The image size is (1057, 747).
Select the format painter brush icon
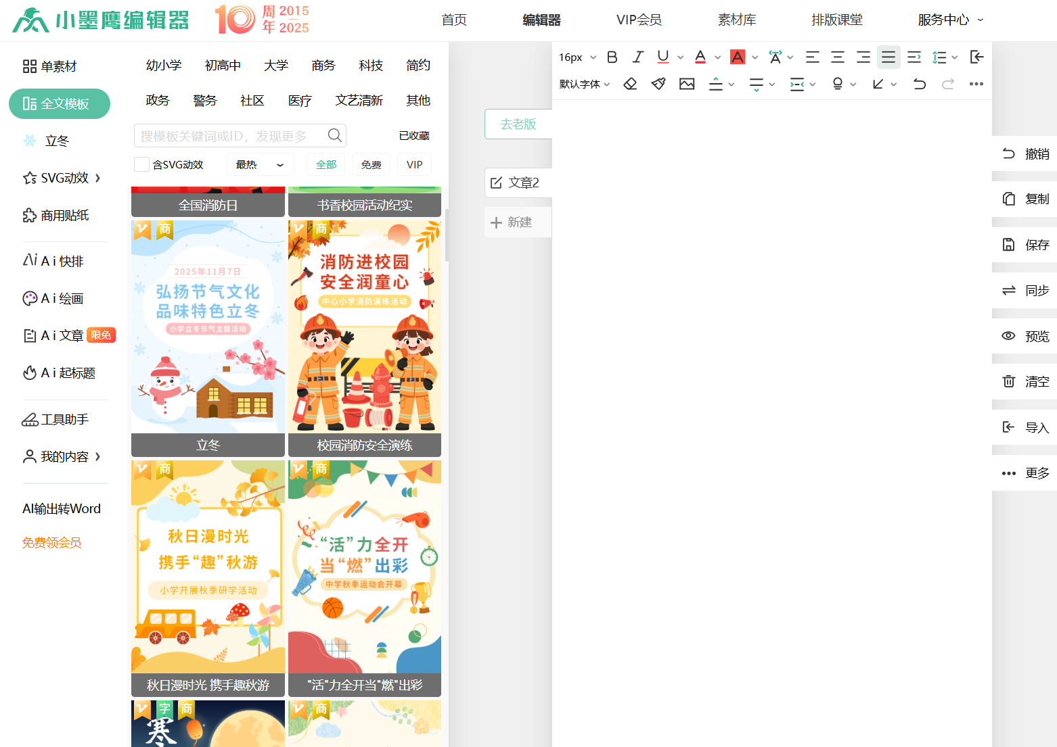(658, 84)
